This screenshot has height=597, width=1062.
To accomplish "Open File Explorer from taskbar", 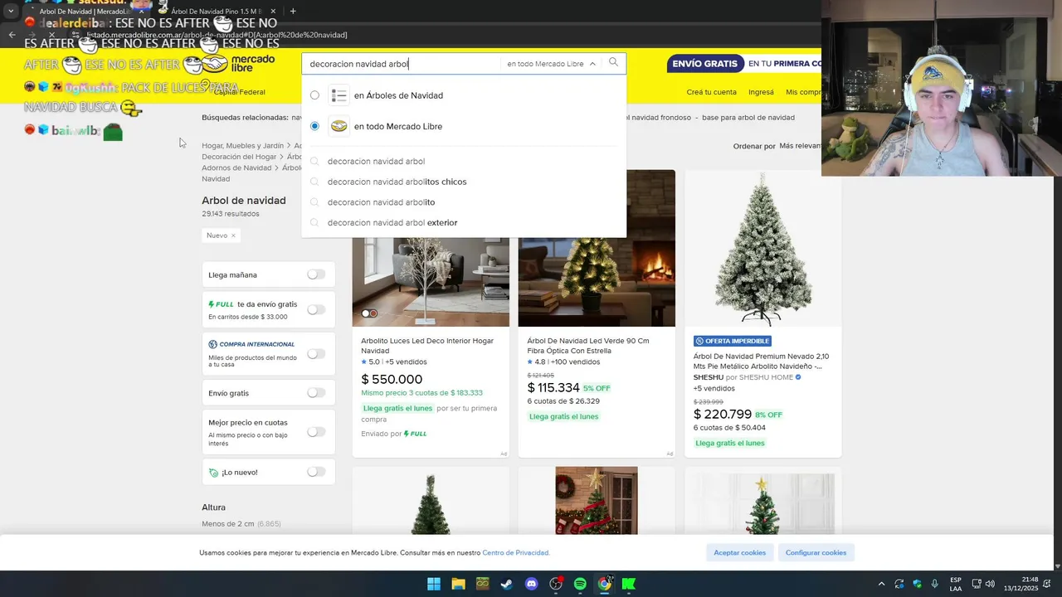I will [458, 584].
